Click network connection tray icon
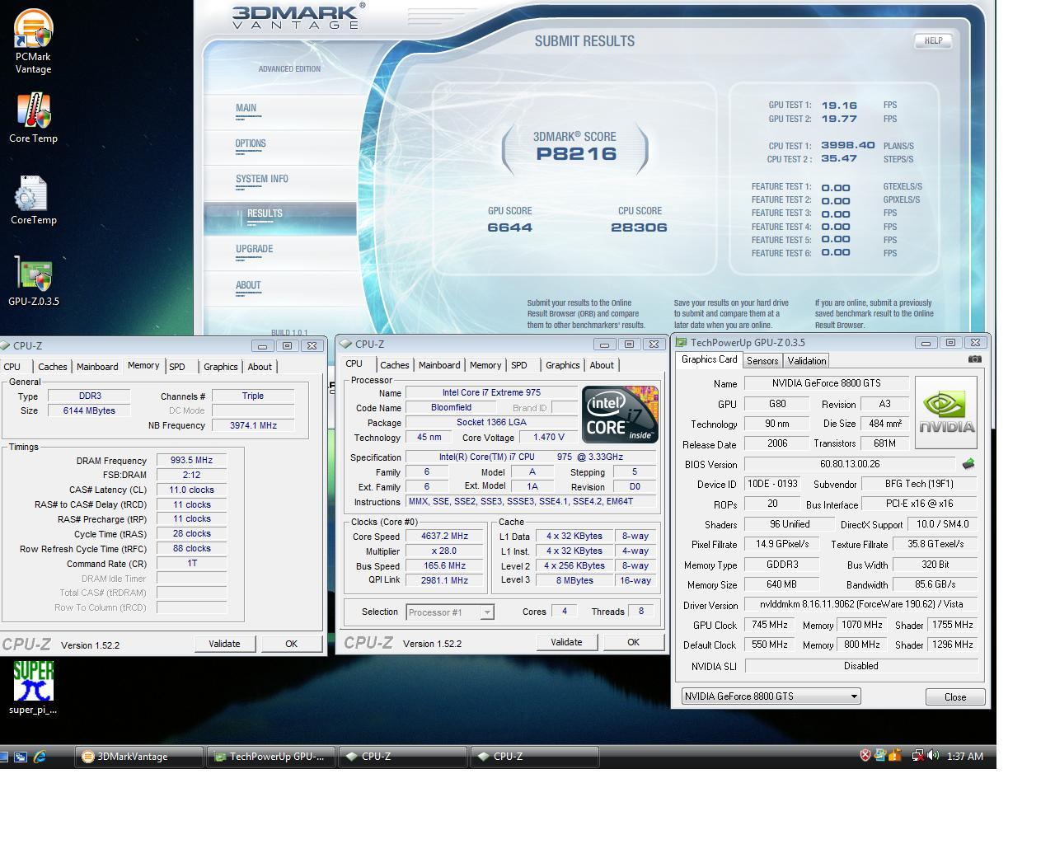1055x844 pixels. coord(917,755)
